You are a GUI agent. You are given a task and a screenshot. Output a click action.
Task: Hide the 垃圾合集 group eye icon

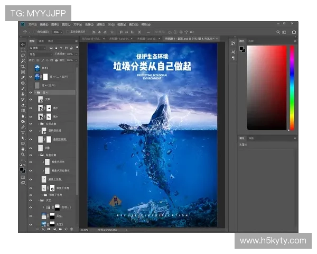(x=31, y=123)
